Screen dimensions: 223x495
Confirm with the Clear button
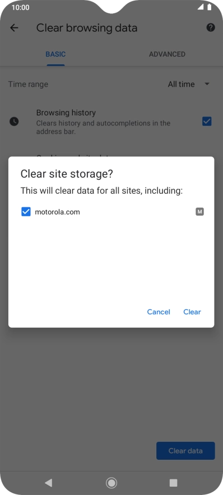[x=192, y=312]
